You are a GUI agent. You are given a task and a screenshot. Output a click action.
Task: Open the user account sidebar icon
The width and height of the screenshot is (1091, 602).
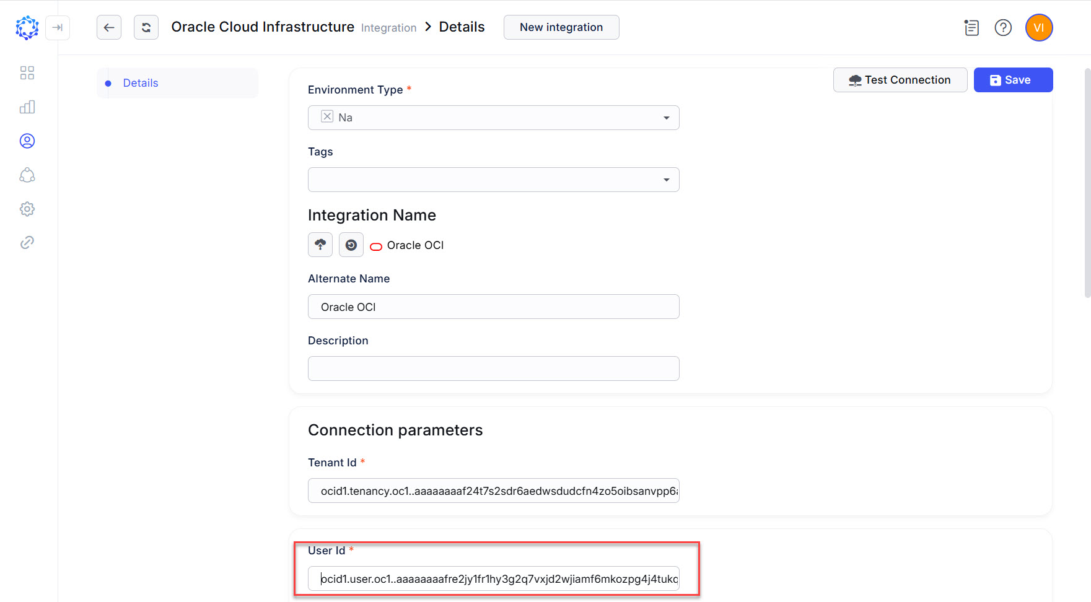click(x=27, y=141)
